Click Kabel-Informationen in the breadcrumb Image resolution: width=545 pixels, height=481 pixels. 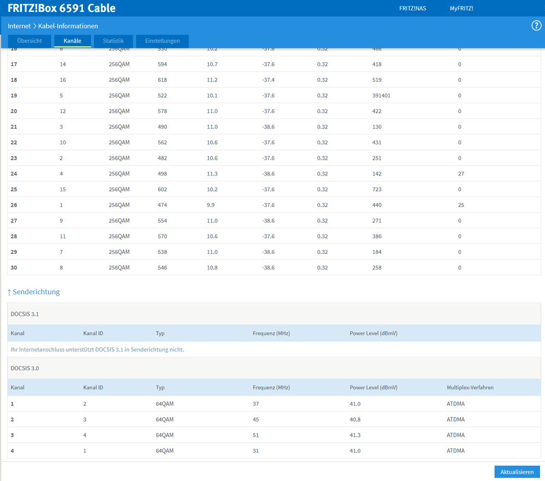click(x=68, y=26)
